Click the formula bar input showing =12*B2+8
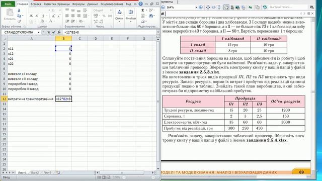This screenshot has height=181, width=322. (x=110, y=32)
